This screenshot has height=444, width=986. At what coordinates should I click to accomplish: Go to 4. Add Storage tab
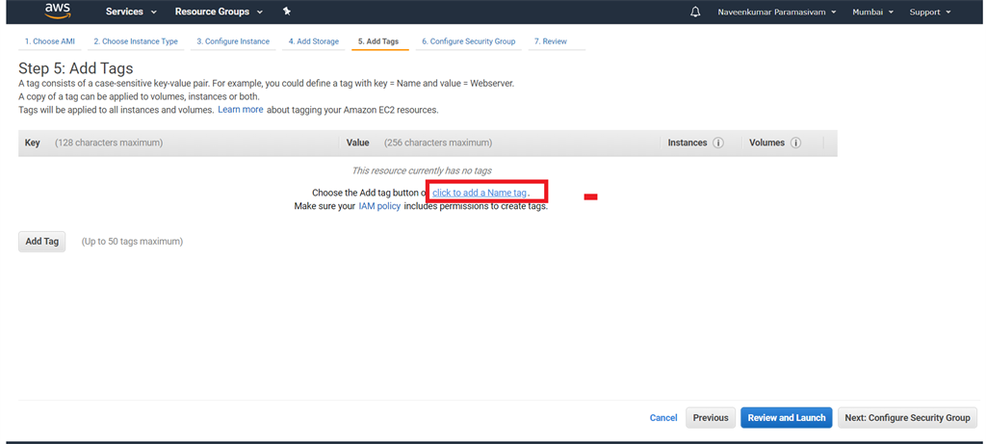click(314, 41)
